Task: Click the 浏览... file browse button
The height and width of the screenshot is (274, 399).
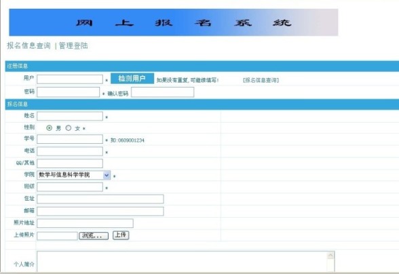Action: pos(94,236)
